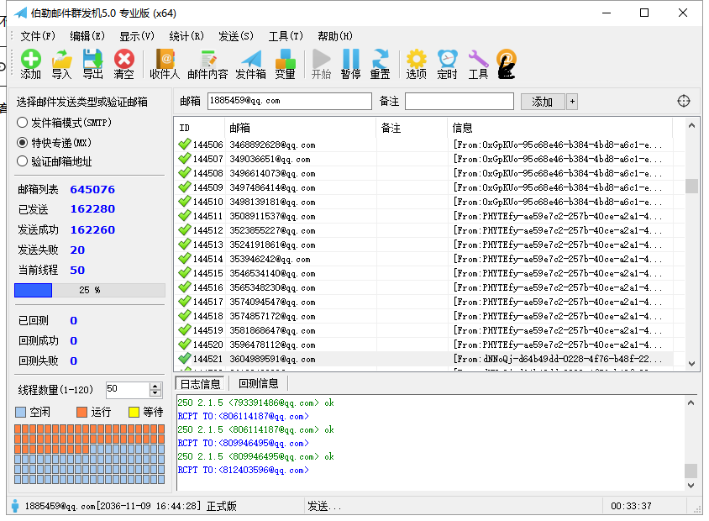Open 邮件内容 (Mail content) editor icon
The width and height of the screenshot is (709, 521).
207,60
